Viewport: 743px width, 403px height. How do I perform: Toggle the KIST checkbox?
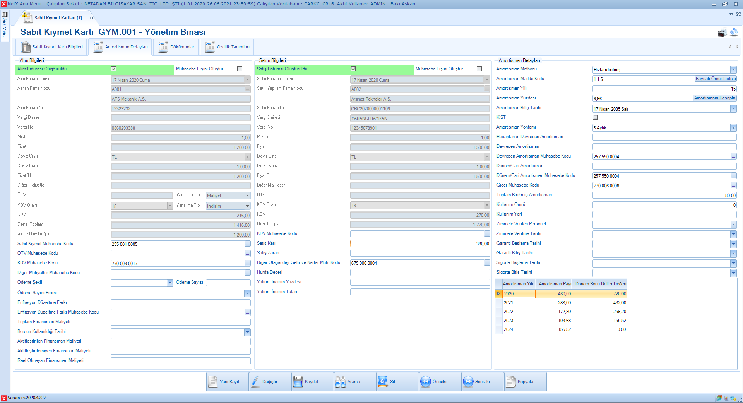595,117
